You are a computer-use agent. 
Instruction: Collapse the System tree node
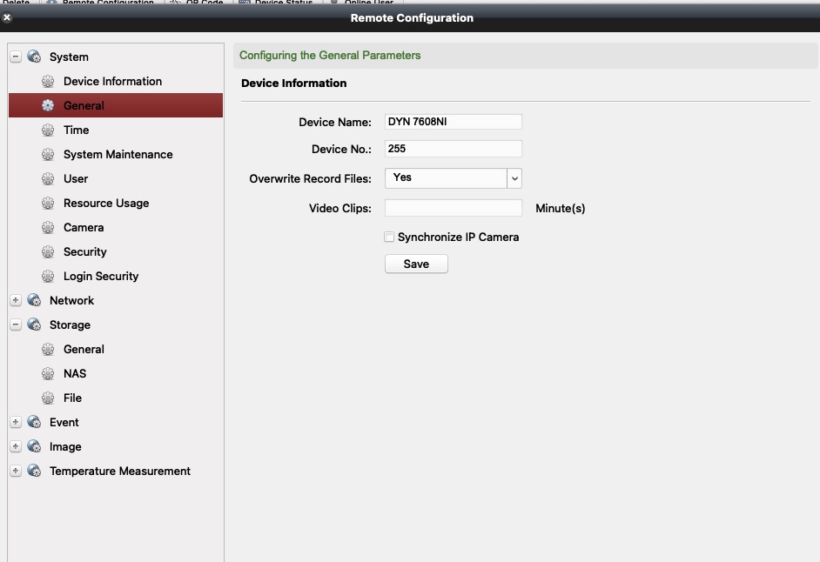[x=16, y=57]
